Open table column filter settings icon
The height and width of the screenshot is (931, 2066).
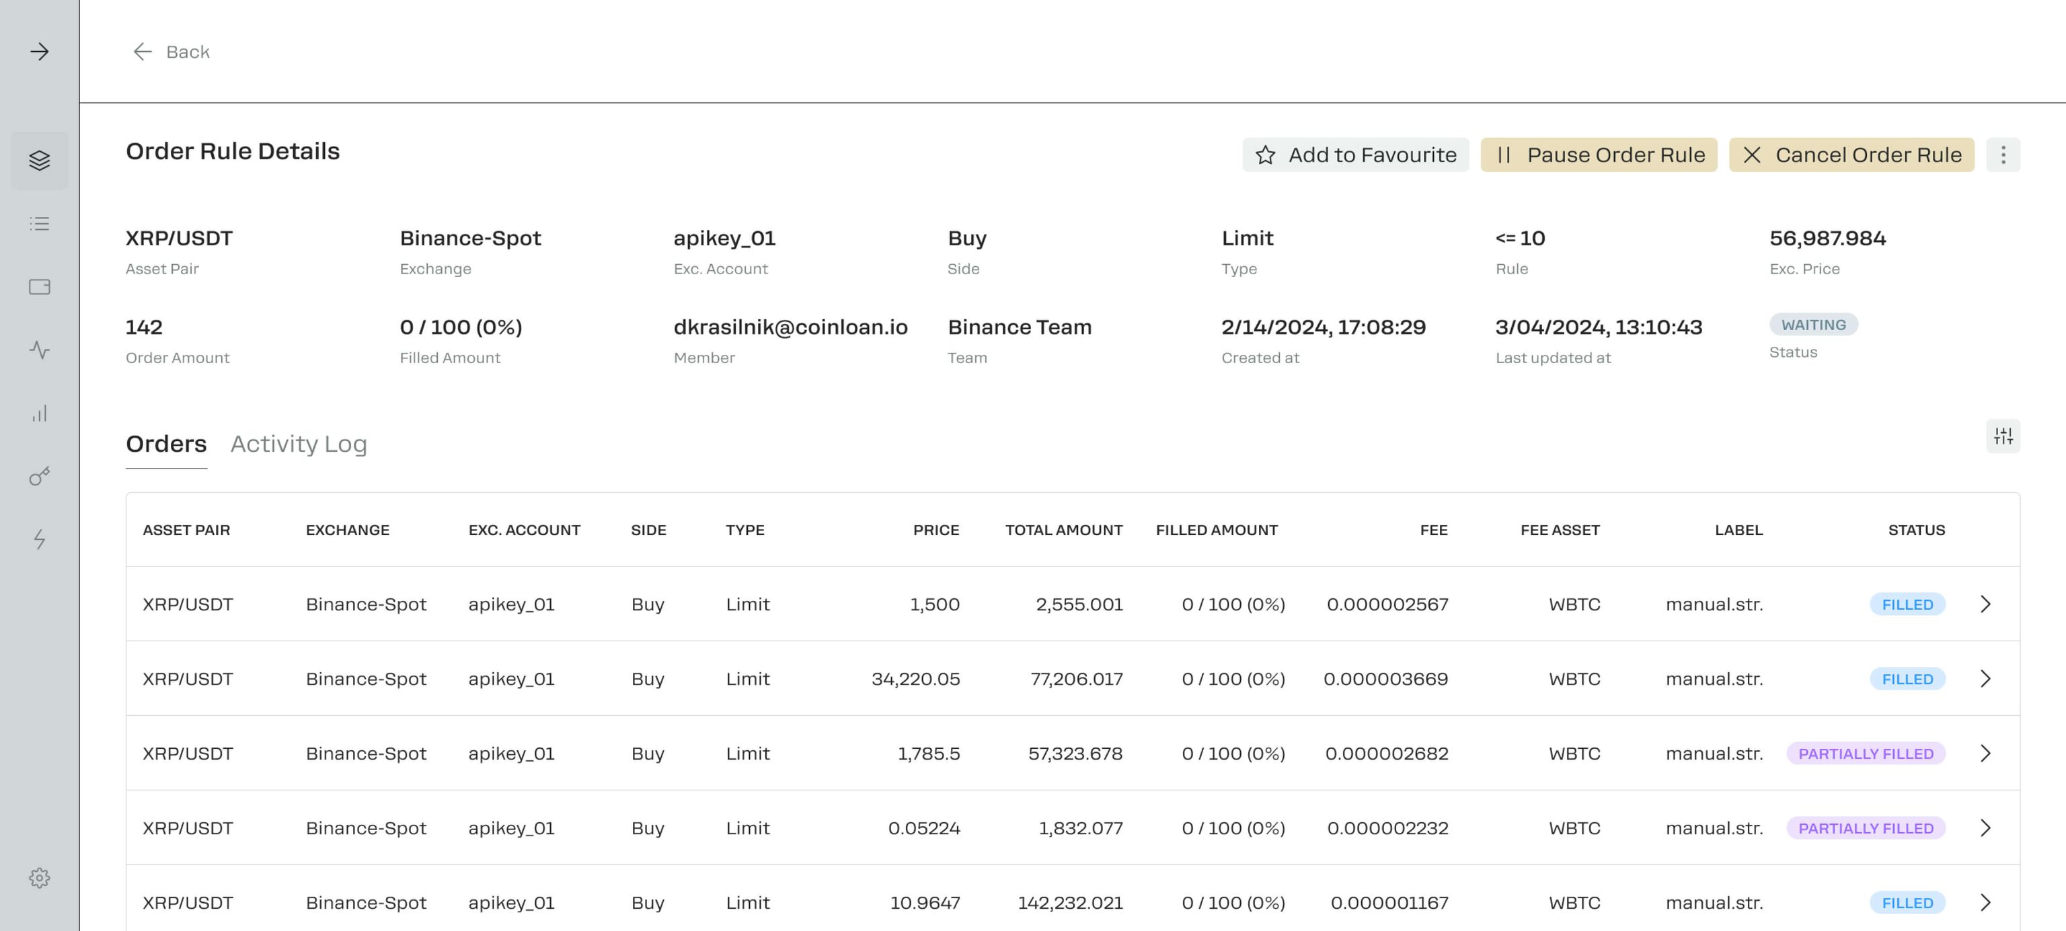(2003, 436)
